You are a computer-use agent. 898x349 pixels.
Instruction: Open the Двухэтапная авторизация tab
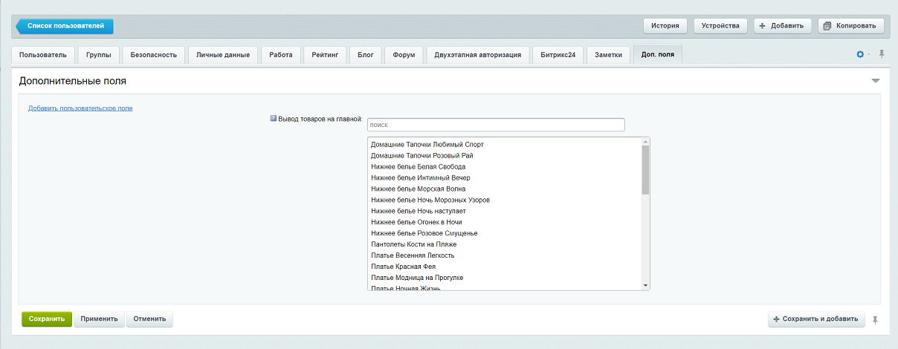[x=478, y=55]
